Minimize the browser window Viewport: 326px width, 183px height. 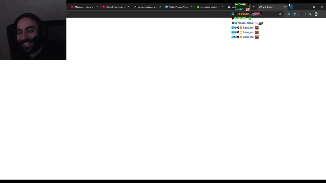tap(306, 7)
